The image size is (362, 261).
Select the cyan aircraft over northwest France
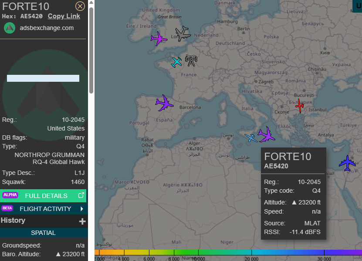(x=176, y=62)
